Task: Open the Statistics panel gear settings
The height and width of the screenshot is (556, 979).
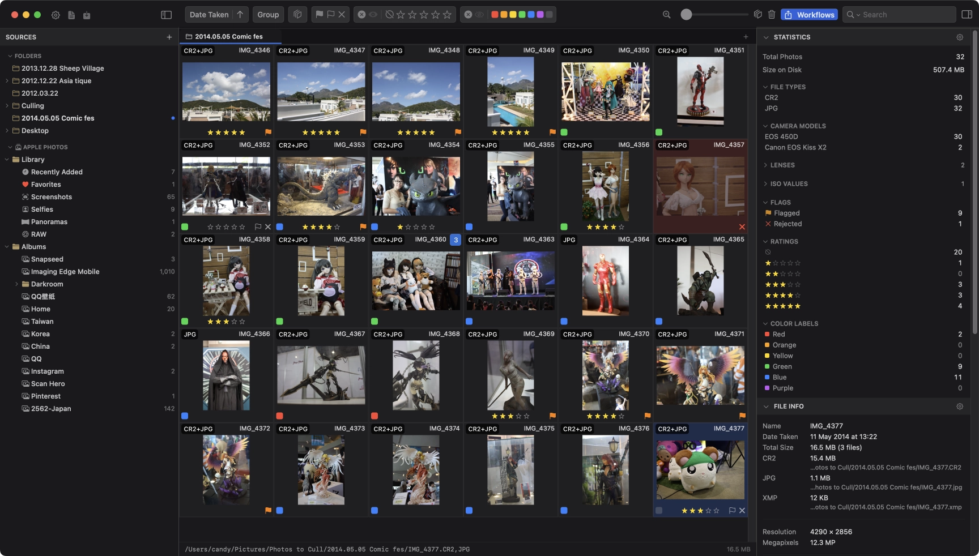Action: pyautogui.click(x=960, y=37)
